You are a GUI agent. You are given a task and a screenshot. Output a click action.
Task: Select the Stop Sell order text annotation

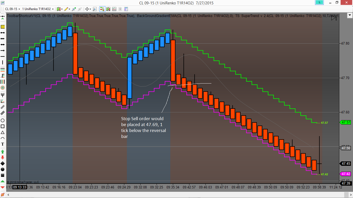point(144,127)
